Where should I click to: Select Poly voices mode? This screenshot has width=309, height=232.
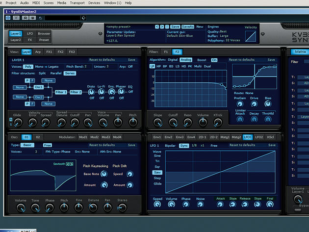(x=28, y=67)
